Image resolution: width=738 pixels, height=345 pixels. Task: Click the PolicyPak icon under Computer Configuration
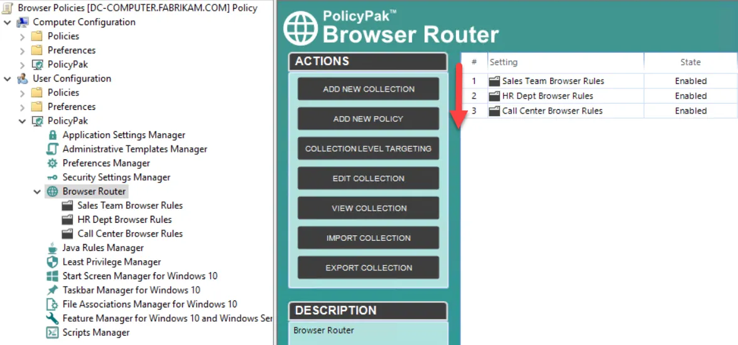pyautogui.click(x=37, y=65)
